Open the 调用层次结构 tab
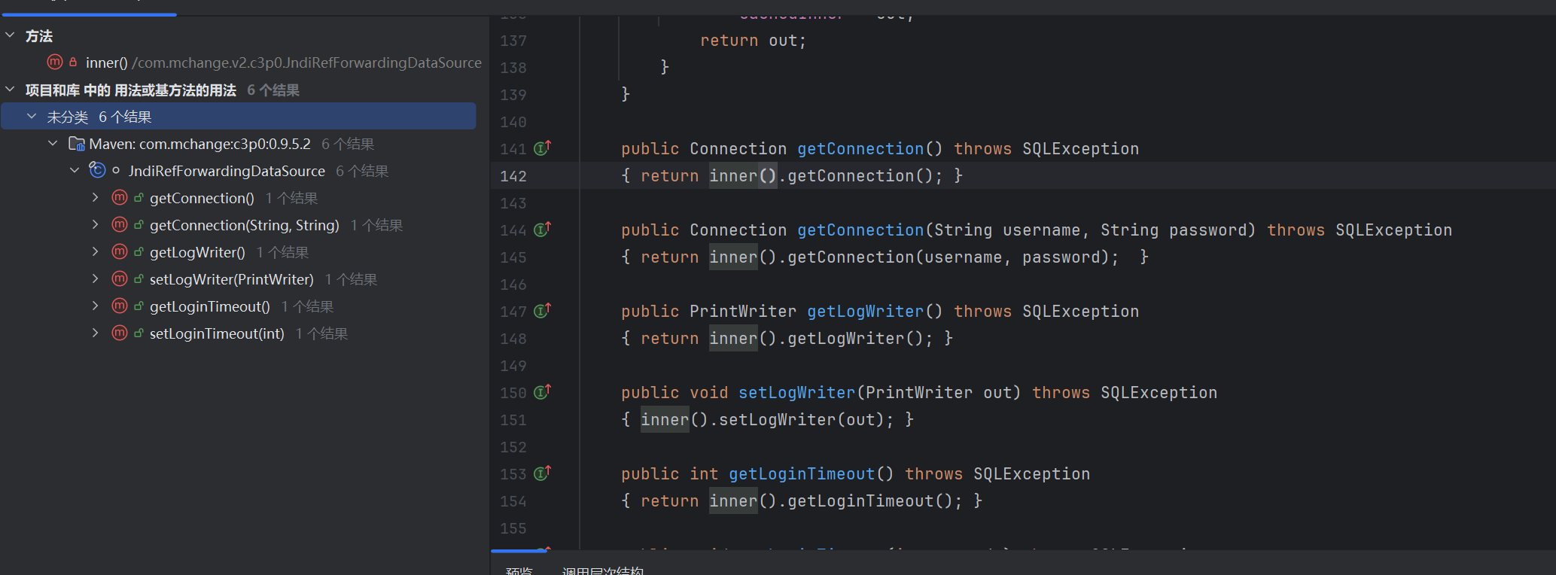The image size is (1556, 575). (x=602, y=570)
